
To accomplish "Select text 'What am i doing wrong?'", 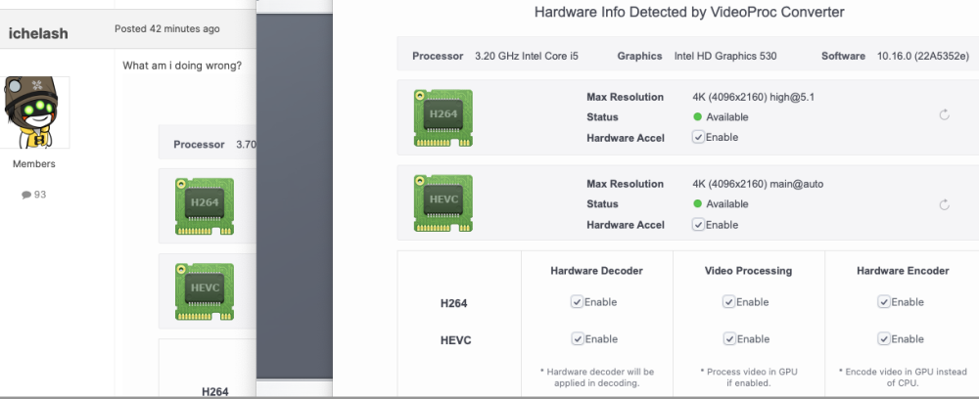I will [182, 66].
